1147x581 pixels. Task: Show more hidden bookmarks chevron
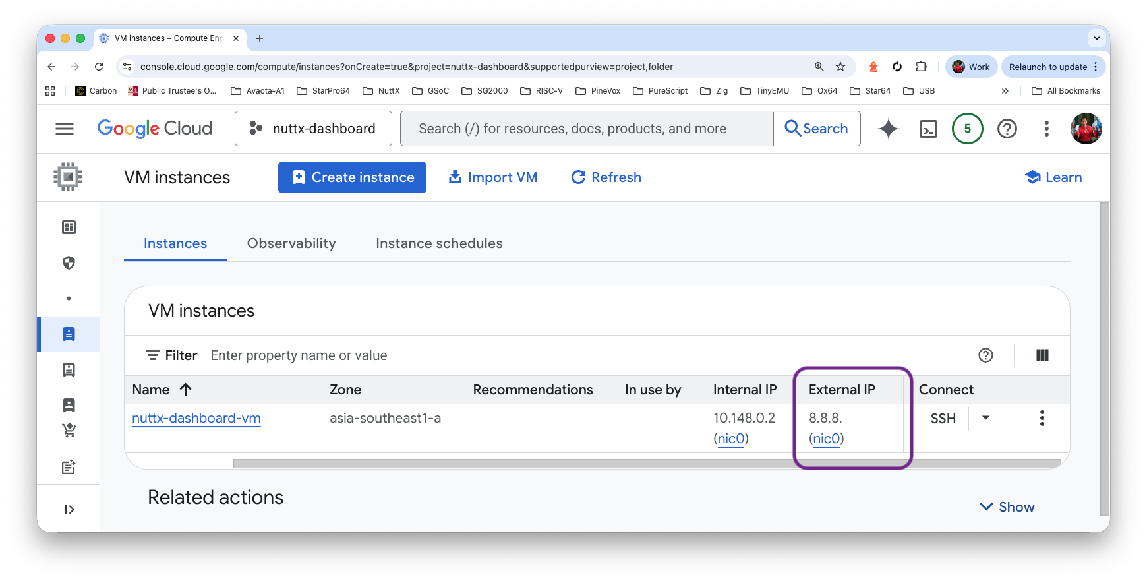(x=1005, y=91)
